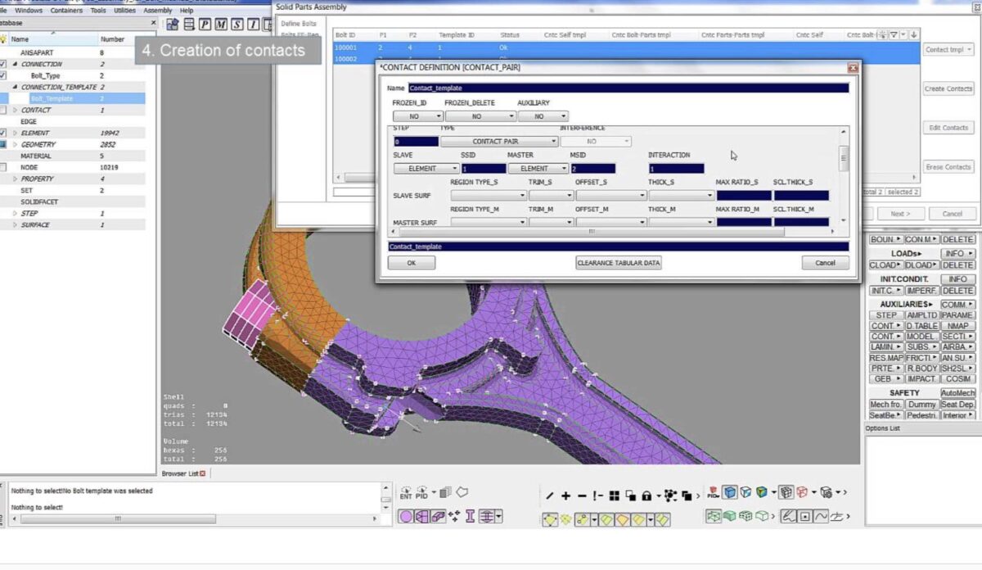Click the pencil sketch icon

coord(788,516)
